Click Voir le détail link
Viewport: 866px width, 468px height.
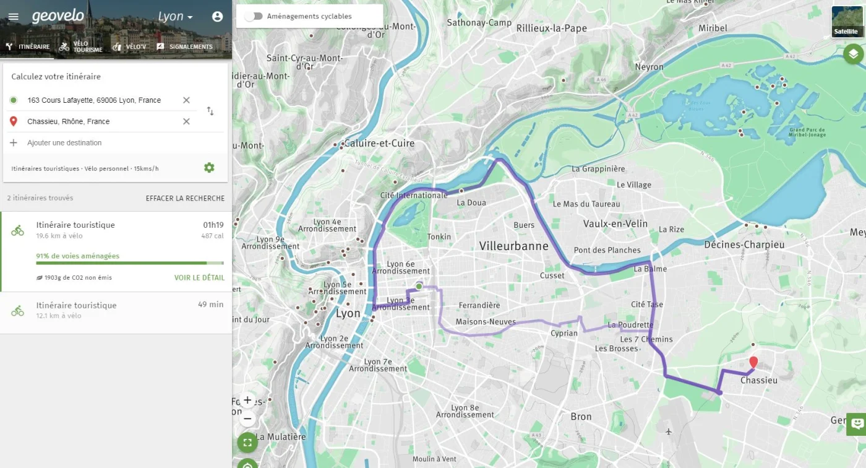pyautogui.click(x=199, y=278)
